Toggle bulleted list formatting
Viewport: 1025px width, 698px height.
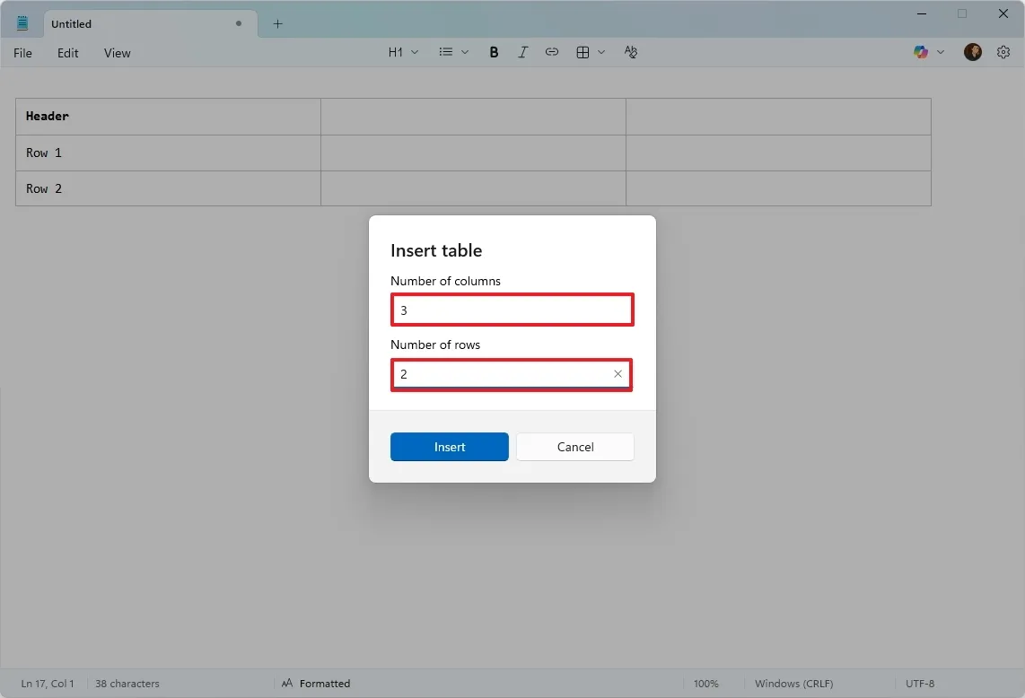[x=446, y=52]
